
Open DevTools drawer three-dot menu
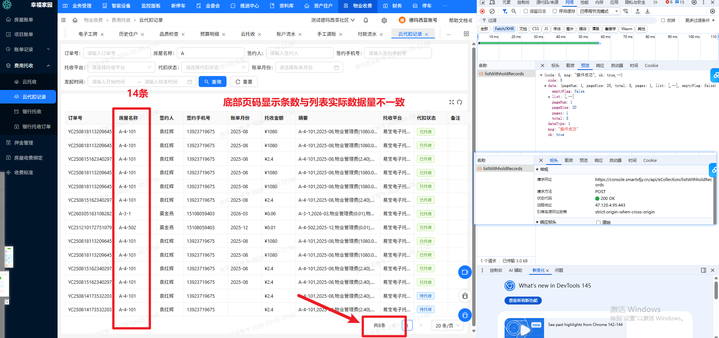482,270
